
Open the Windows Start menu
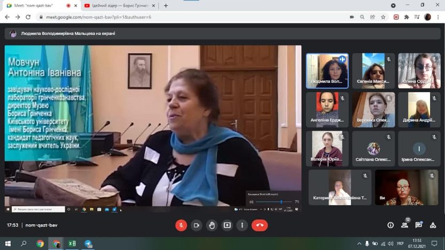click(8, 244)
